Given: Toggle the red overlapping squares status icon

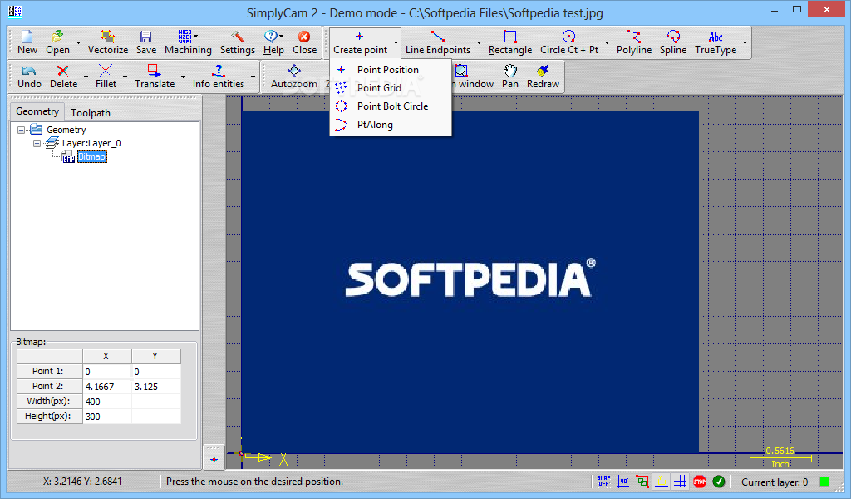Looking at the screenshot, I should tap(642, 481).
